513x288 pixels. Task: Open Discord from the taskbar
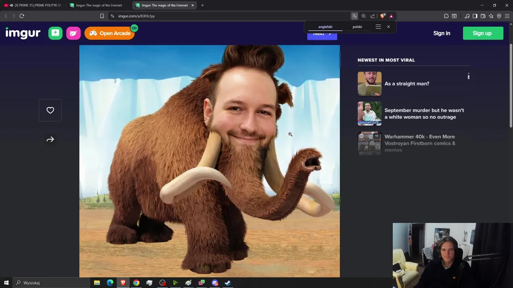(214, 283)
